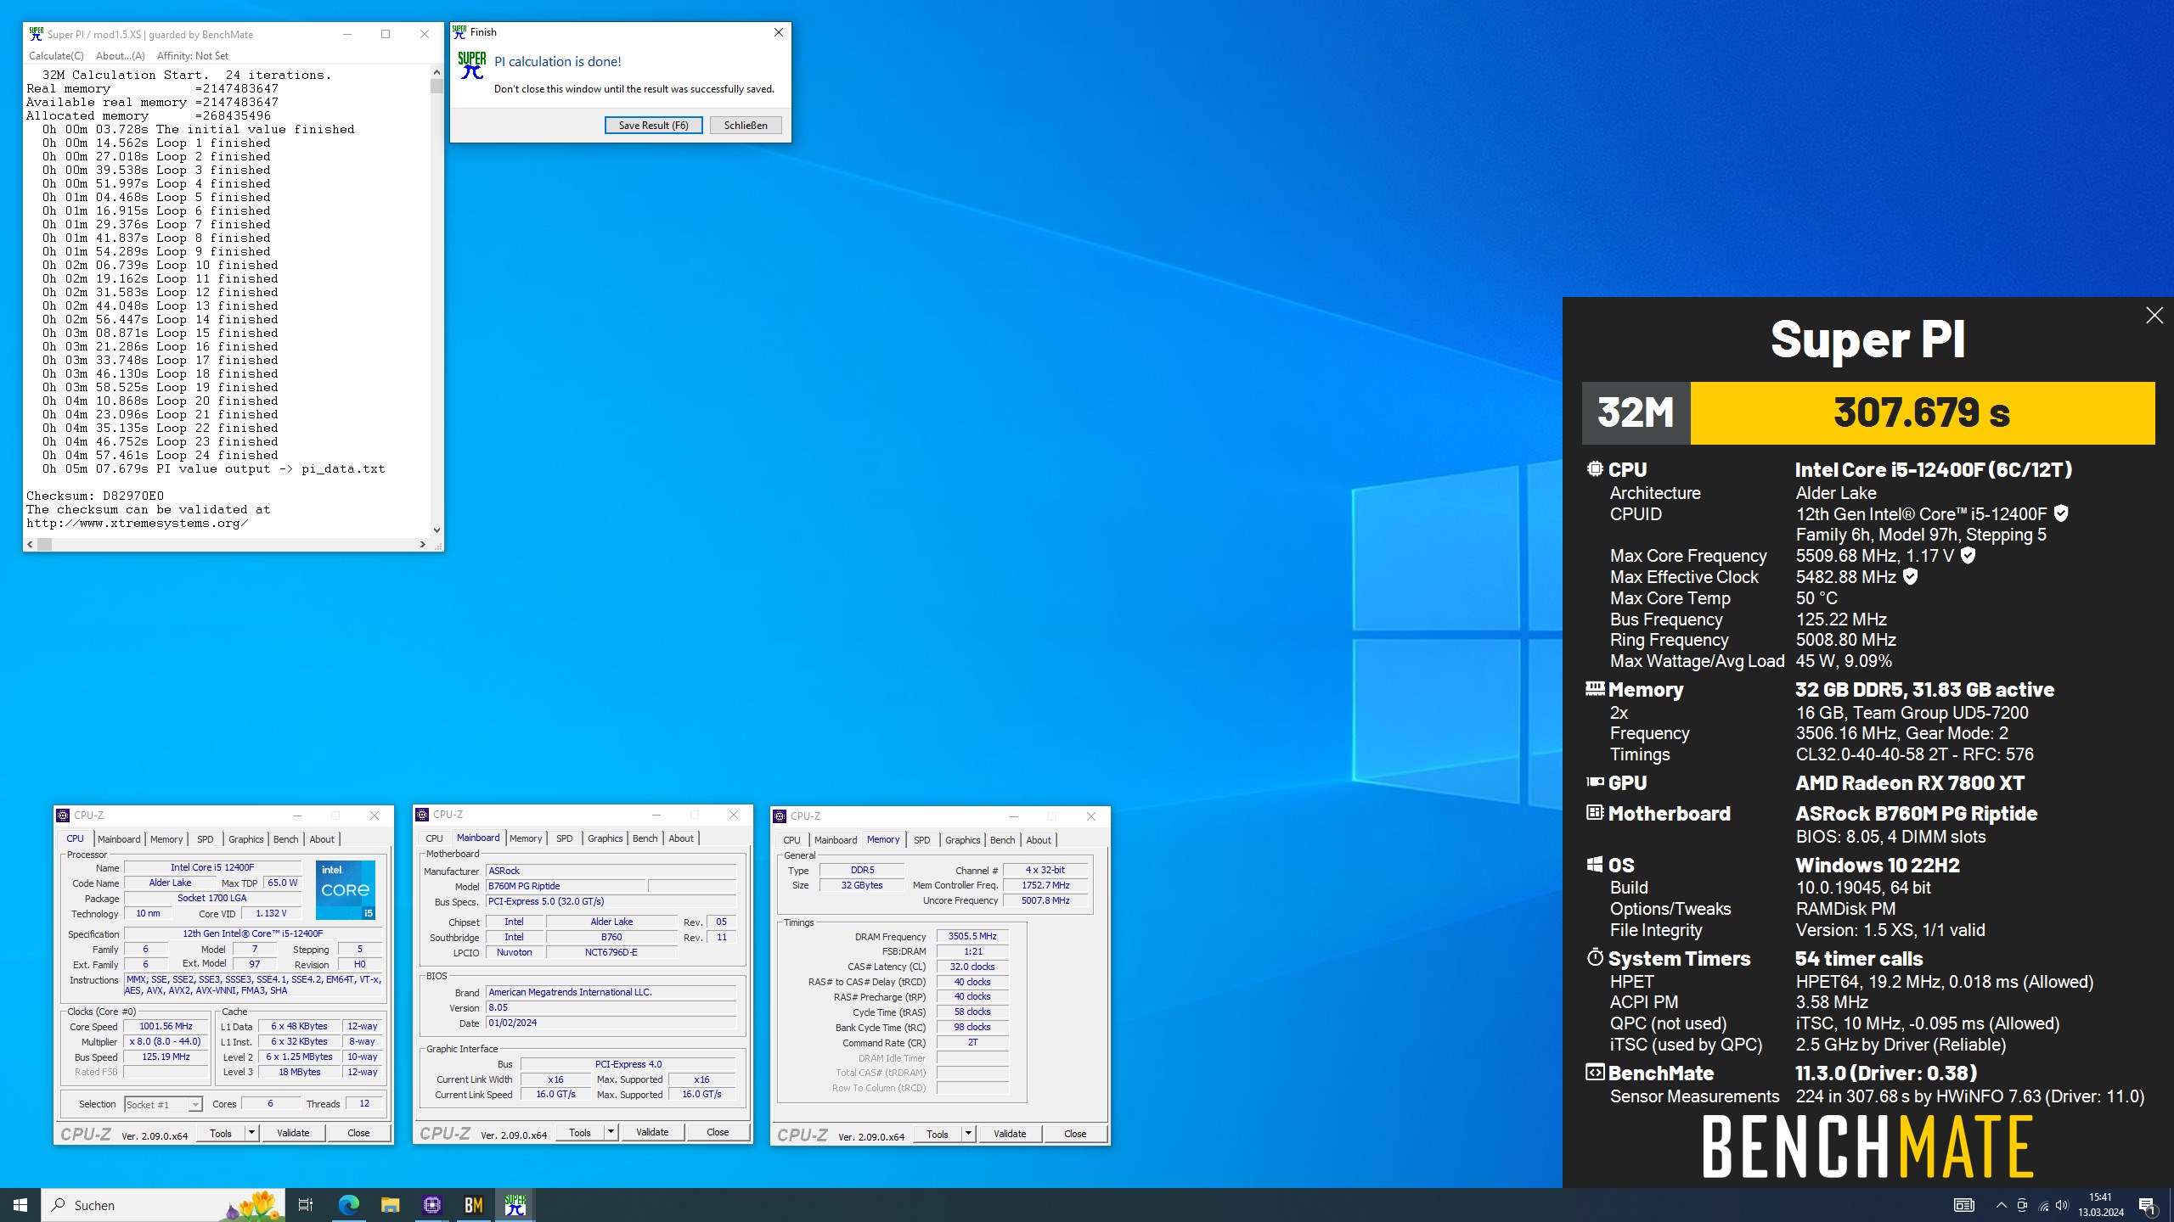The image size is (2174, 1222).
Task: Click CPU-Z title icon of Mainboard window
Action: (422, 815)
